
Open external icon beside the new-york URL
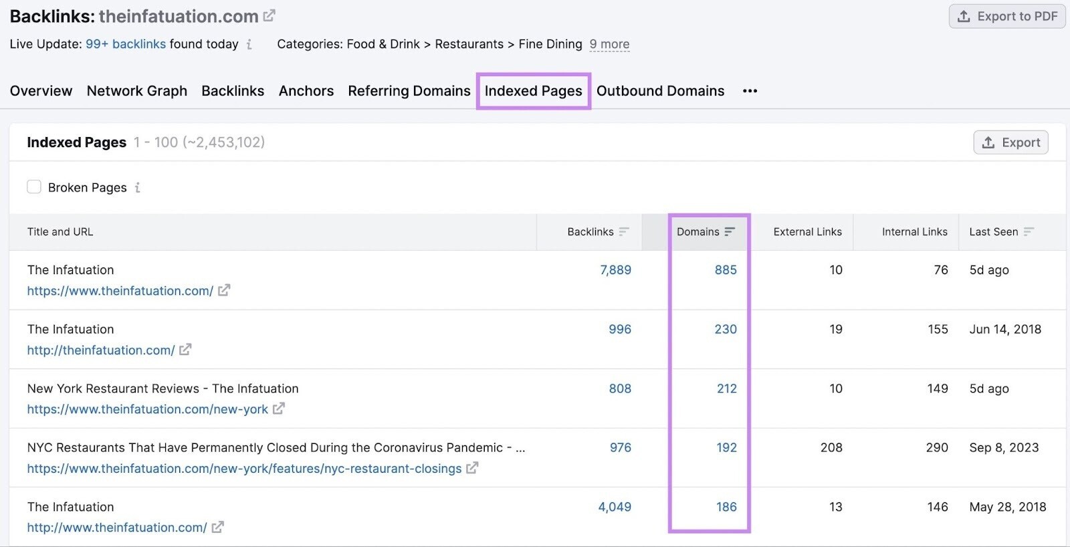tap(278, 409)
